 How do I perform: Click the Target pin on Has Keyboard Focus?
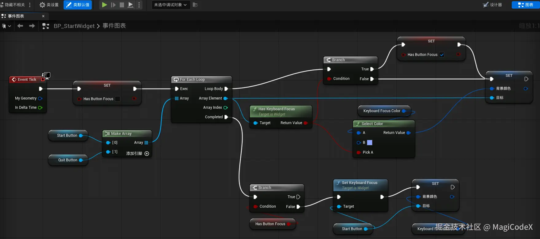click(x=255, y=123)
